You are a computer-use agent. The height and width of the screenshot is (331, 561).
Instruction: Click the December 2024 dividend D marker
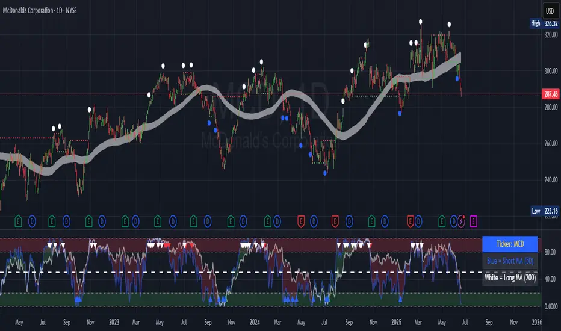pos(385,222)
